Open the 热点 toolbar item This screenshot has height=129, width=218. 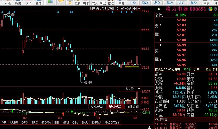pos(28,3)
